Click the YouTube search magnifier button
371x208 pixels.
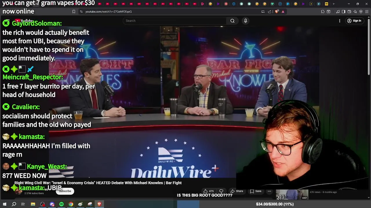pyautogui.click(x=232, y=21)
